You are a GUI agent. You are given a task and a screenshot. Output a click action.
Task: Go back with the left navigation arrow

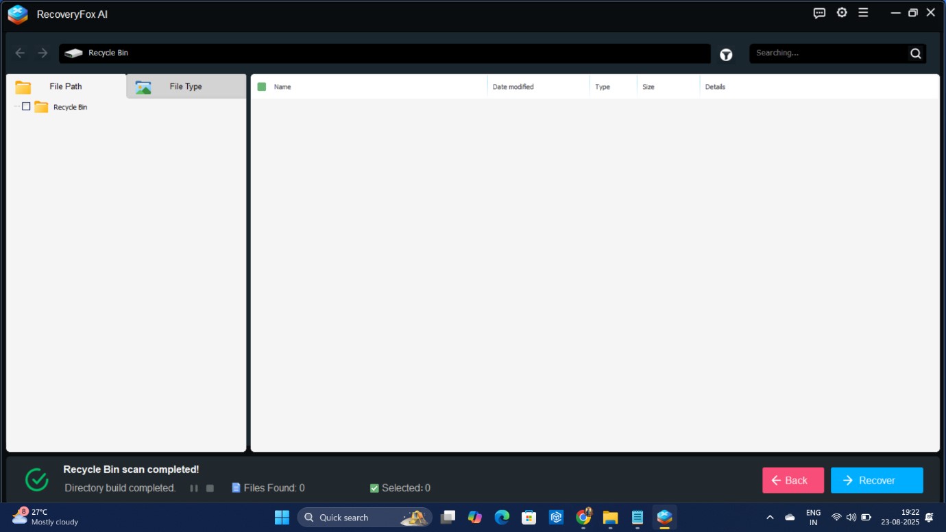(x=20, y=53)
